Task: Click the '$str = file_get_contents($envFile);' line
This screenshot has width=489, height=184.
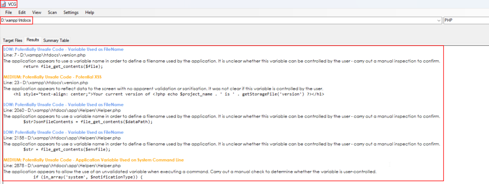Action: 67,150
